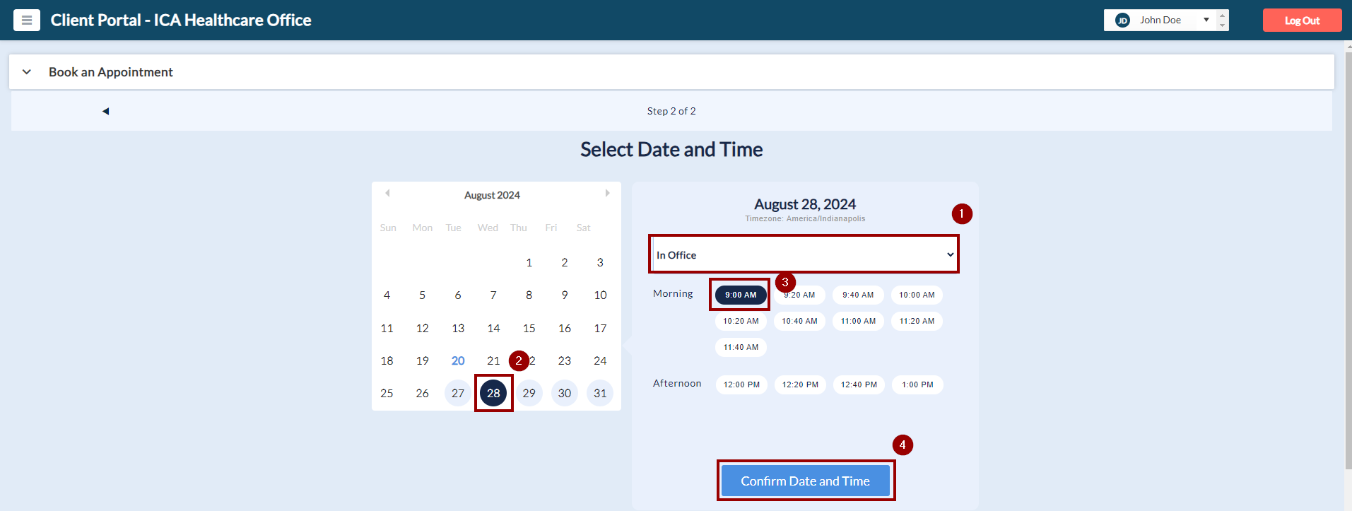Open the hamburger menu in header
Viewport: 1352px width, 511px height.
(27, 20)
